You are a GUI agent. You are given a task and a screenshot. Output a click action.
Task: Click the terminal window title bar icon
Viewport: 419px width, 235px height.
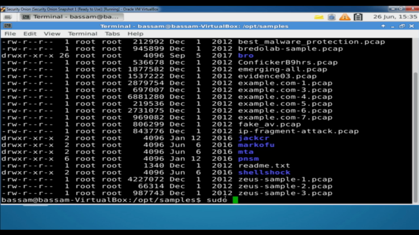pyautogui.click(x=7, y=26)
